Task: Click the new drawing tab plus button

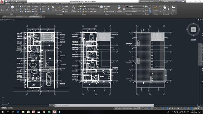Action: 44,17
